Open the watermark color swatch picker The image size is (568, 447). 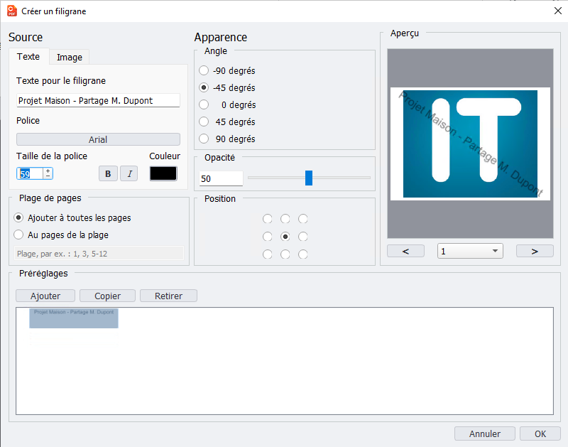tap(163, 173)
